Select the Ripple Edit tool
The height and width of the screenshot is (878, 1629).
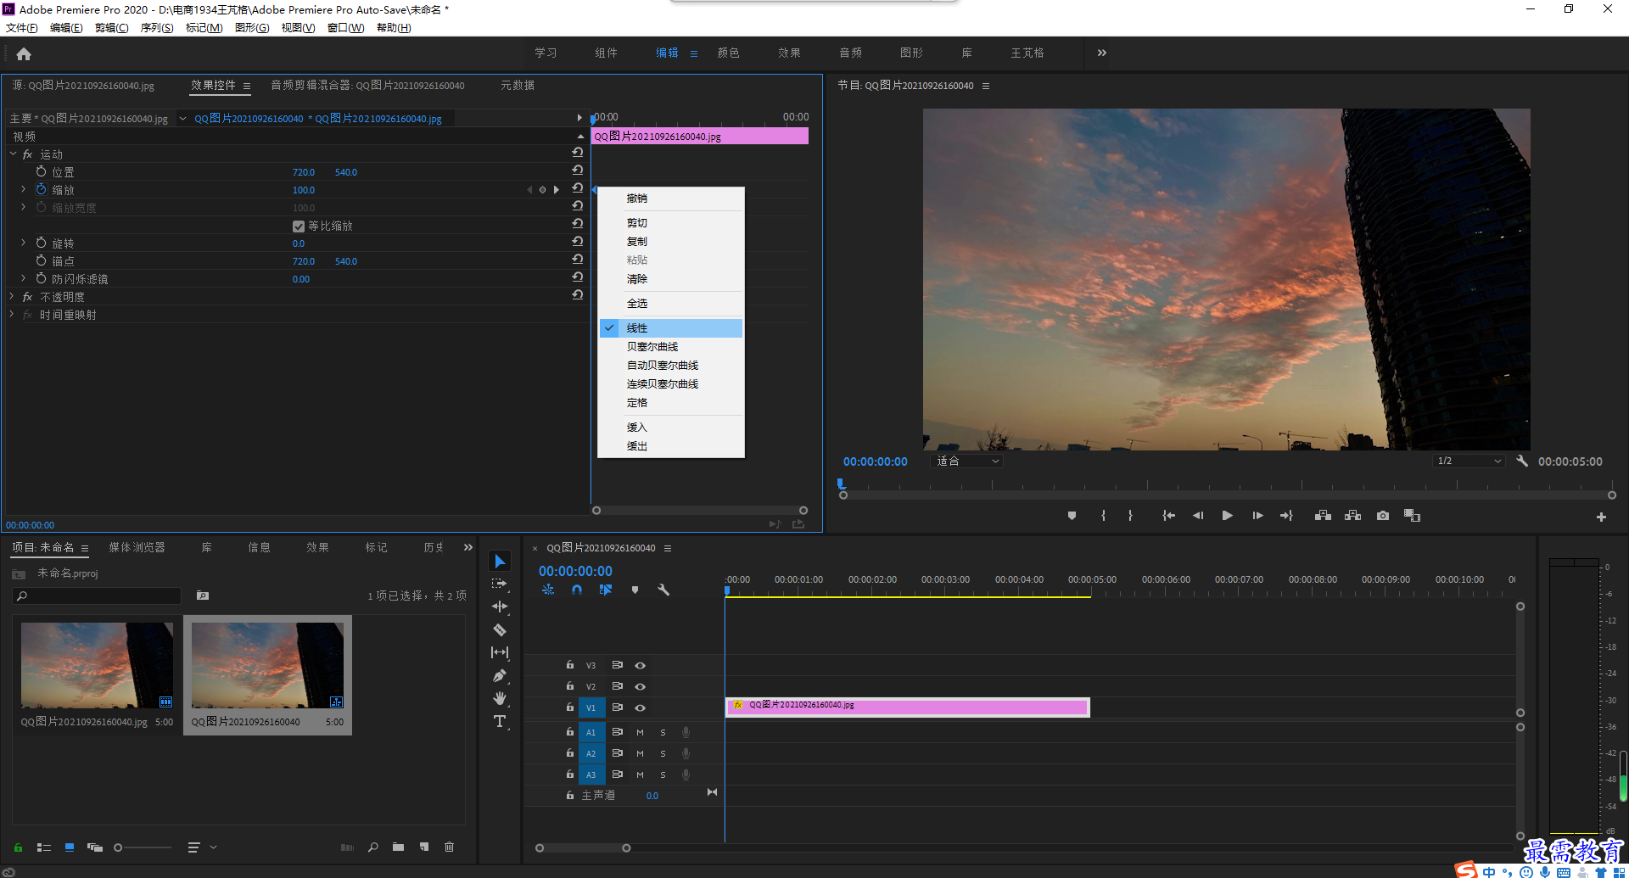[500, 607]
